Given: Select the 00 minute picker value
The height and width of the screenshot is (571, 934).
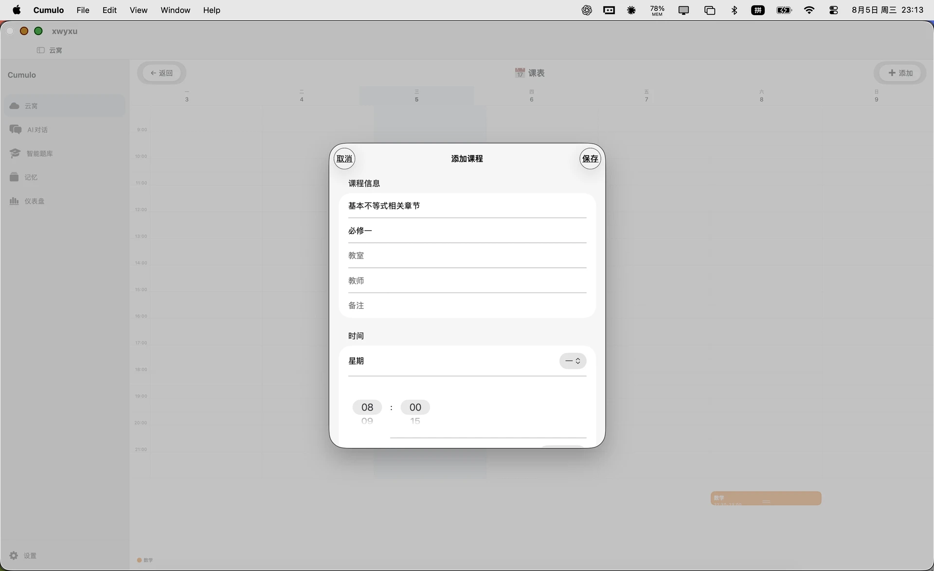Looking at the screenshot, I should click(x=415, y=407).
